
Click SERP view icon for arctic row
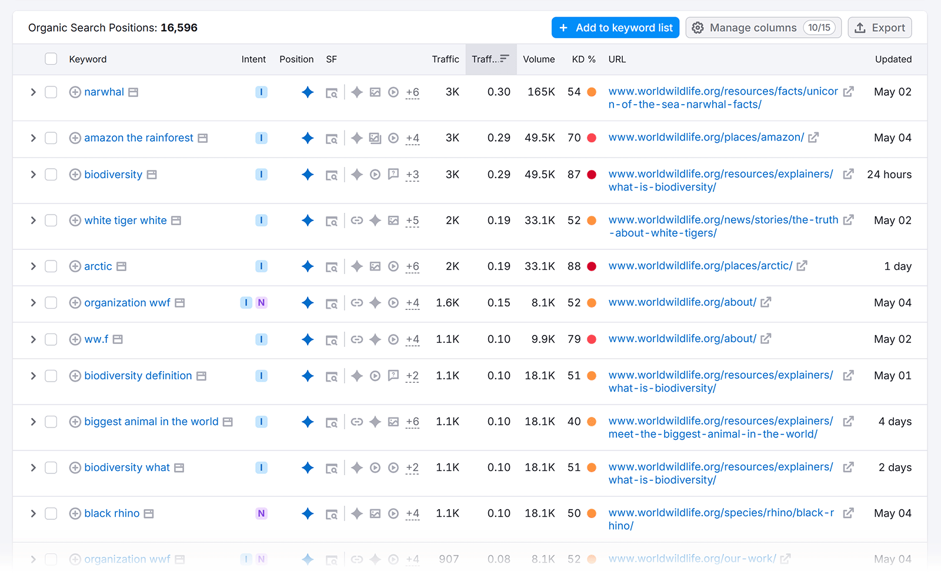[332, 266]
